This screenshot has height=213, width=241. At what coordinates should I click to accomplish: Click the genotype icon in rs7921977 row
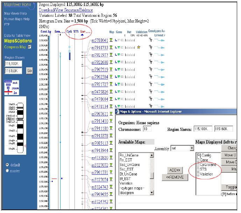[151, 55]
